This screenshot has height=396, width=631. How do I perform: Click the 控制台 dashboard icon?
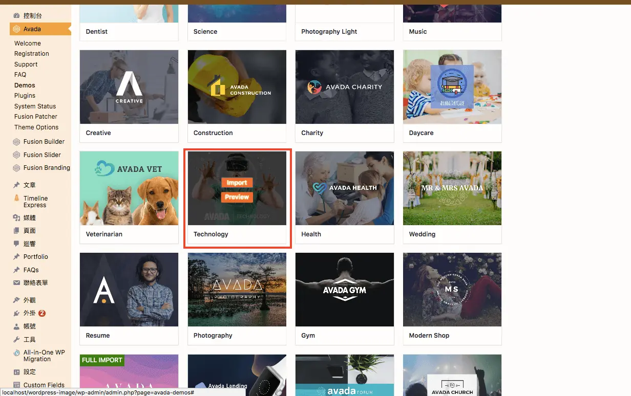point(17,16)
